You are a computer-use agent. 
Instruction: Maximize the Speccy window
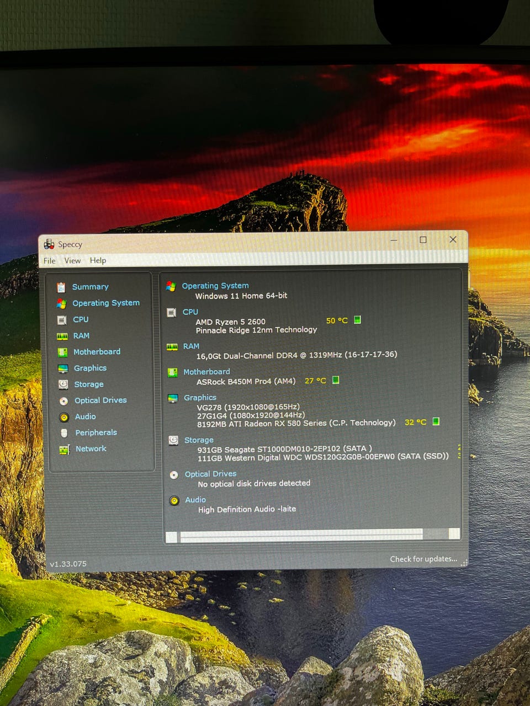click(423, 240)
